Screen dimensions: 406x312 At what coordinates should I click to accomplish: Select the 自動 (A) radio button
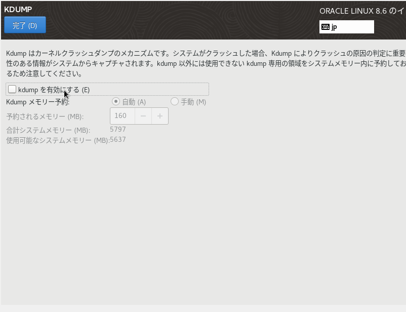[116, 101]
